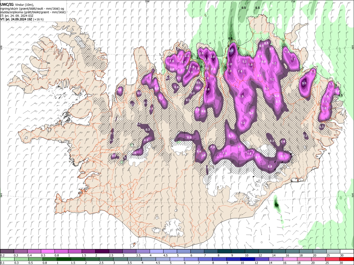
Task: Click the 3.3 snowfall value in the northeast
Action: click(x=304, y=83)
